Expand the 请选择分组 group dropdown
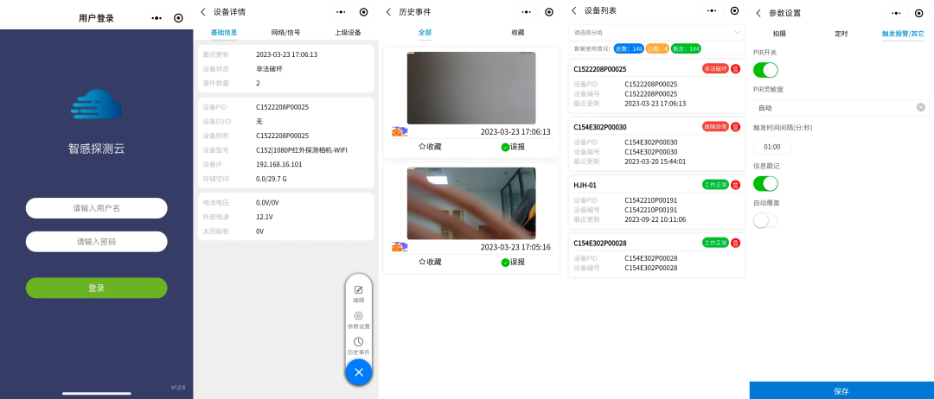The width and height of the screenshot is (934, 399). (657, 32)
